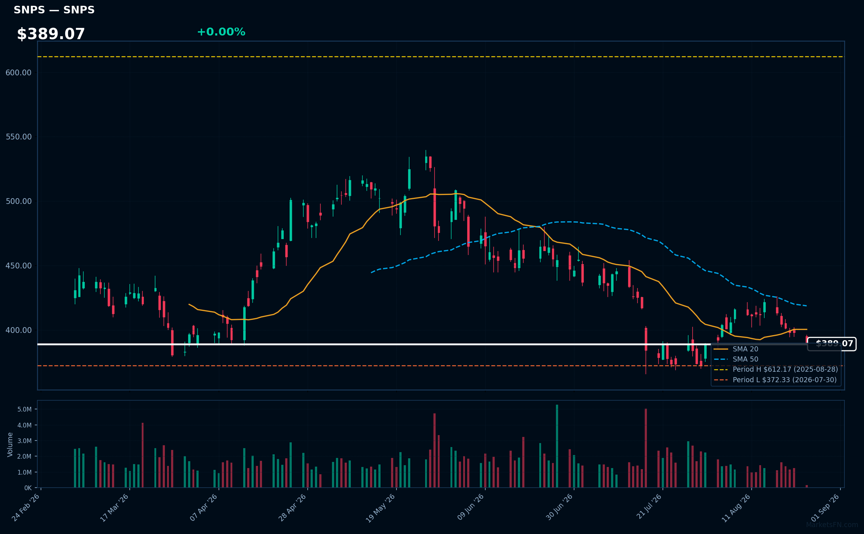Click the 2.0M volume axis label
The image size is (864, 534).
25,456
